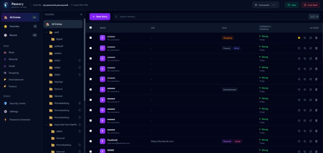Delete the eeeeee entry tagged Entertainment
The image size is (323, 153).
[x=316, y=90]
